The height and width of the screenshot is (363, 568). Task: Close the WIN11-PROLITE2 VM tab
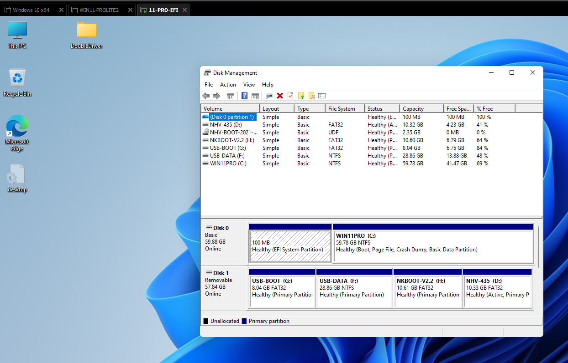pos(131,10)
